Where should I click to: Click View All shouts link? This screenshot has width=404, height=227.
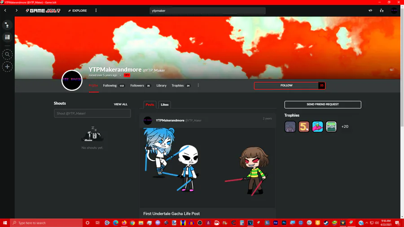(121, 104)
